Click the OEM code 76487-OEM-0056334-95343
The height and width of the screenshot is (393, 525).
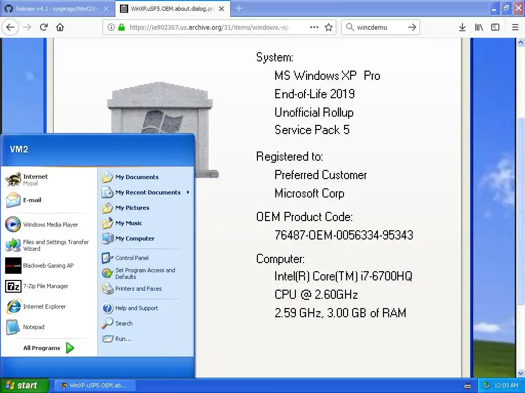344,235
